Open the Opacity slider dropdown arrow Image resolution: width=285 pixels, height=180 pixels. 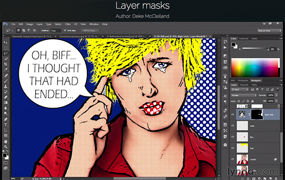(276, 95)
